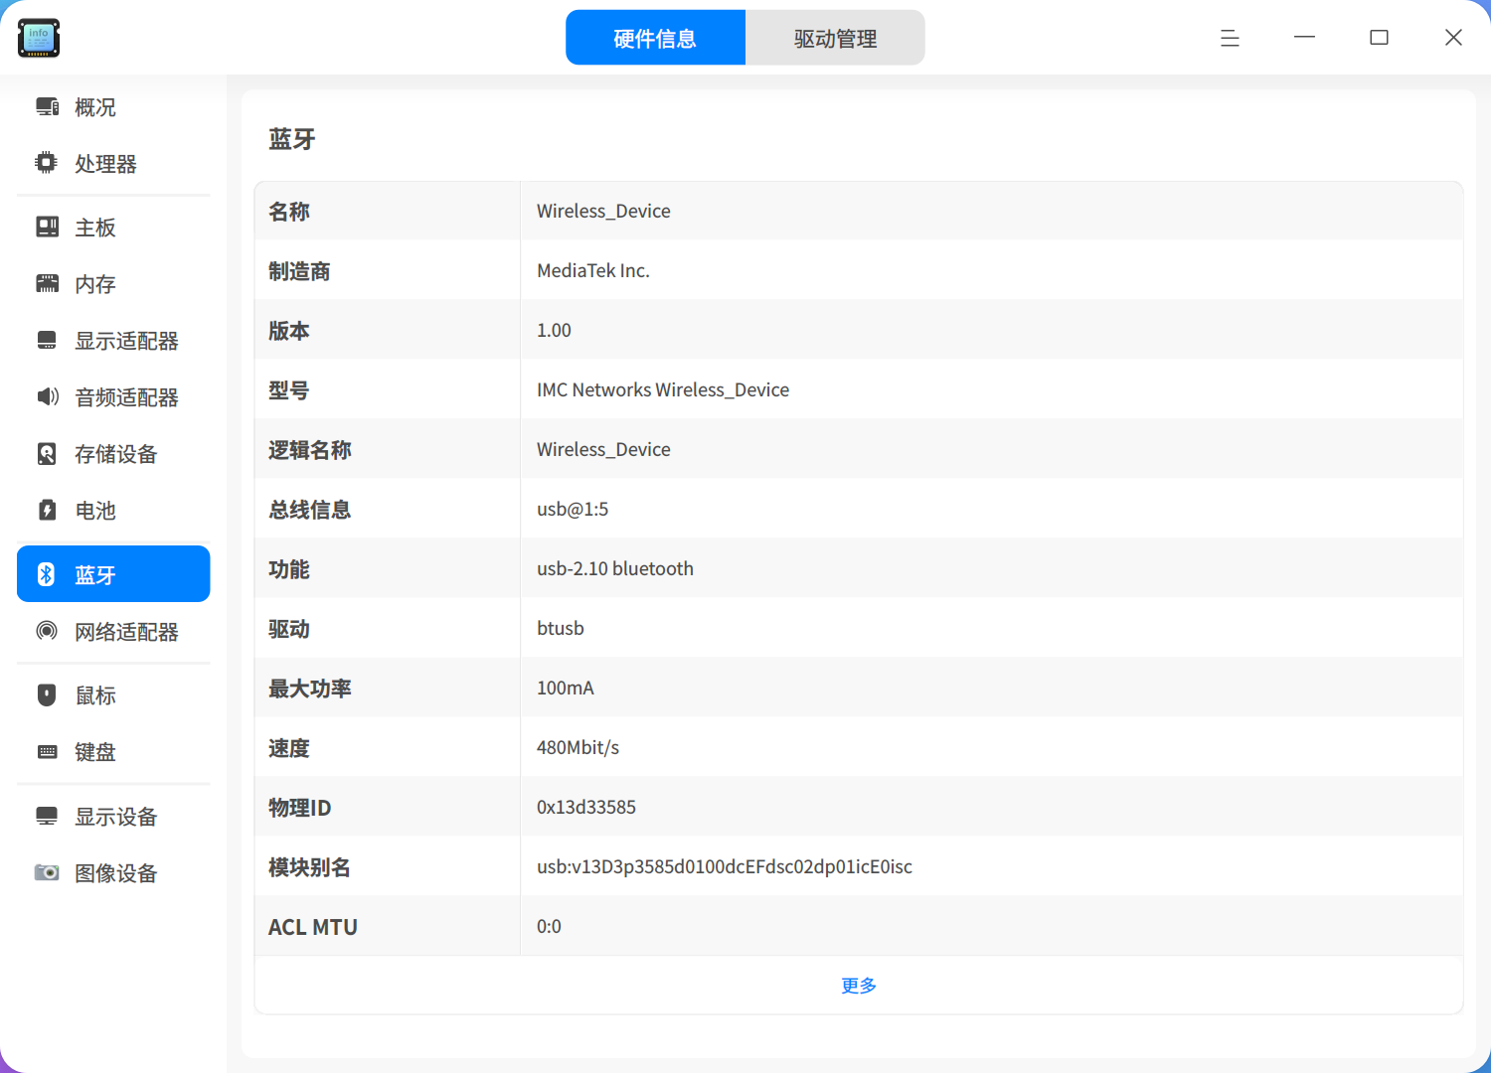The image size is (1491, 1073).
Task: Select the 音频适配器 speaker icon
Action: (47, 397)
